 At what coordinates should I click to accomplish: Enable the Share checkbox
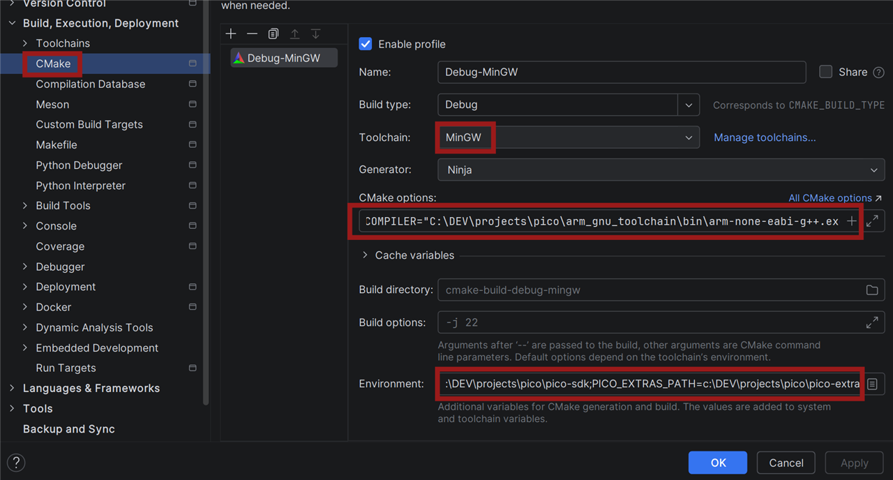[826, 72]
